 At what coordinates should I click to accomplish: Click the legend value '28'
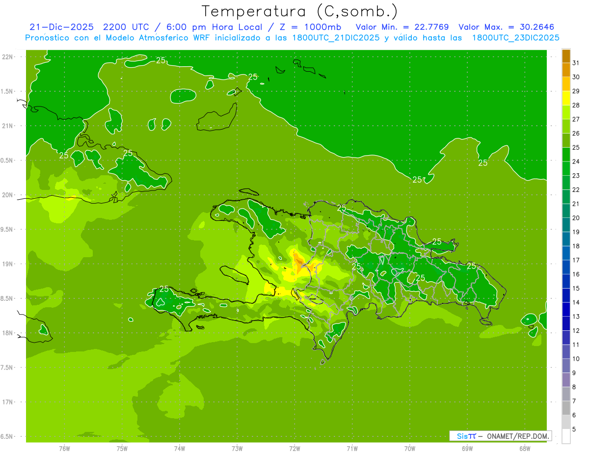pos(576,105)
